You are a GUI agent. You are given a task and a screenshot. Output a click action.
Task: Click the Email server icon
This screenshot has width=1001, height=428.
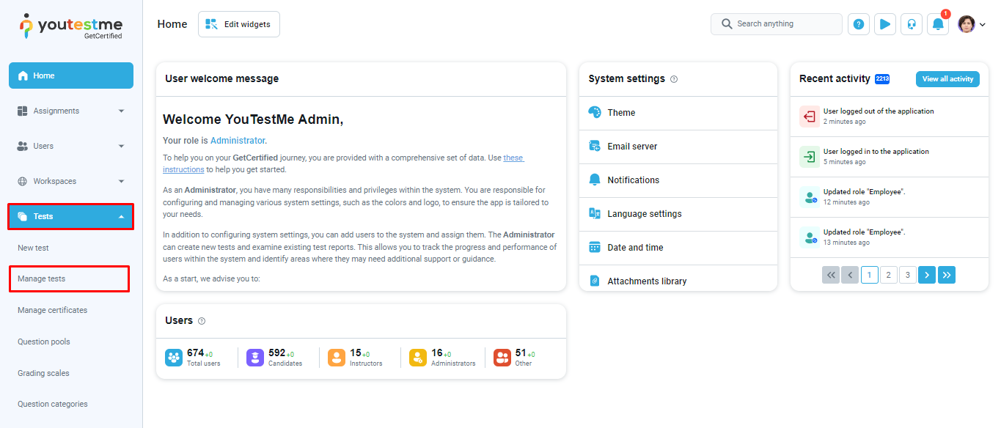coord(595,146)
